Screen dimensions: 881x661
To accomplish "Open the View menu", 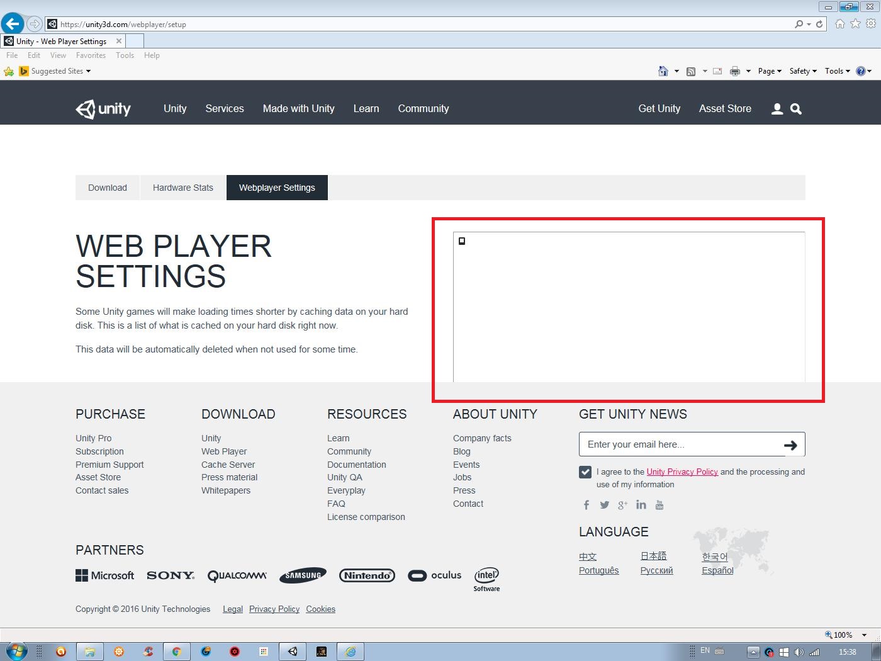I will [x=58, y=55].
